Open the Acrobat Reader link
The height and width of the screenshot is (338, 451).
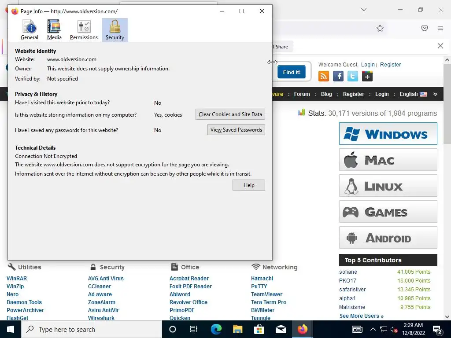(189, 278)
